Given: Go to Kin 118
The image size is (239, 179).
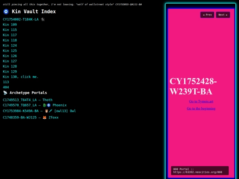Looking at the screenshot, I should [10, 40].
